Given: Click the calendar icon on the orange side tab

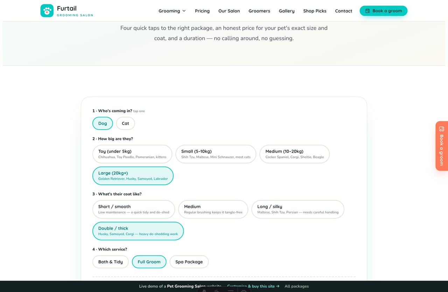Looking at the screenshot, I should [x=442, y=129].
